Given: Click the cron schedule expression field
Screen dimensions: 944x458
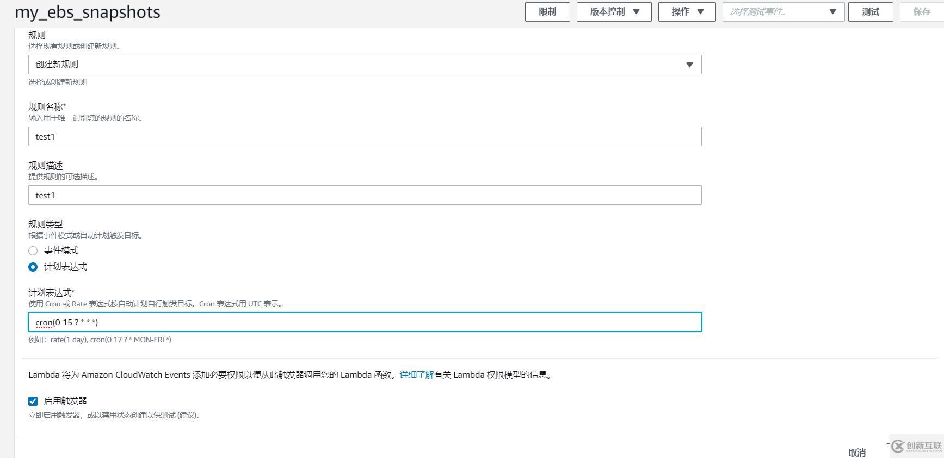Looking at the screenshot, I should [x=365, y=322].
